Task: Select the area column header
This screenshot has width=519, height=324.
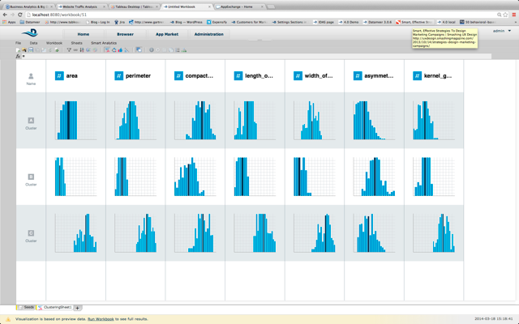Action: coord(75,75)
